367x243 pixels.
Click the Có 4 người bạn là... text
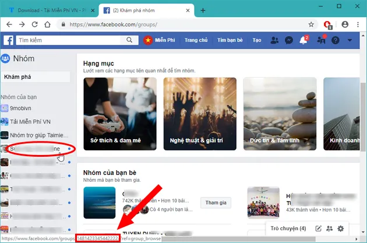coord(171,210)
